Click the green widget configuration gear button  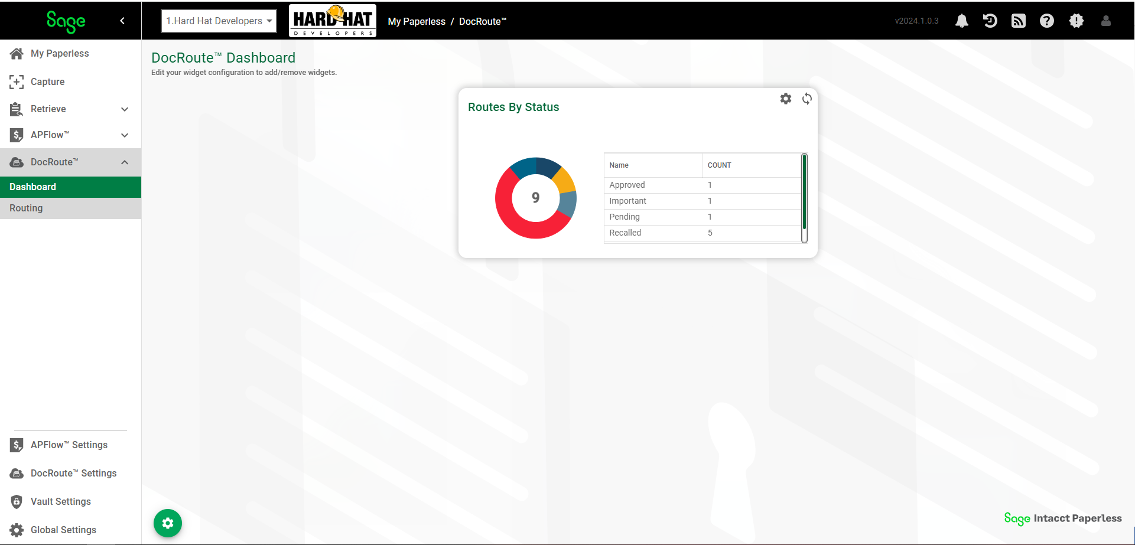click(x=168, y=523)
